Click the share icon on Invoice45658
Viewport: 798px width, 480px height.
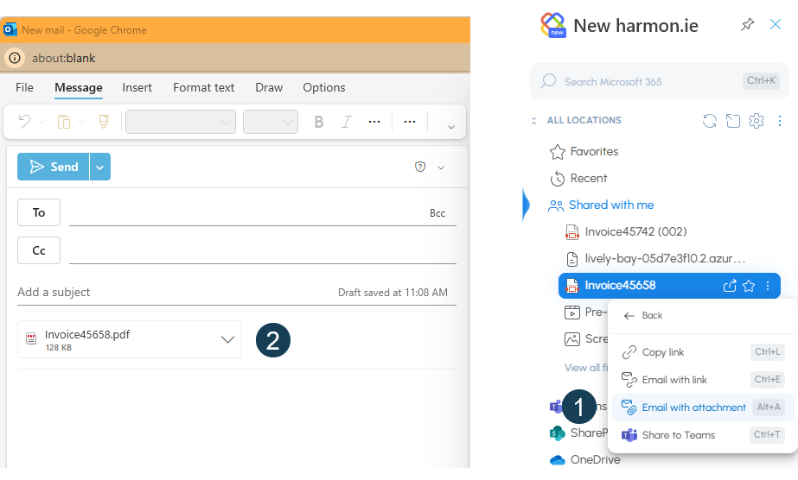pos(730,286)
